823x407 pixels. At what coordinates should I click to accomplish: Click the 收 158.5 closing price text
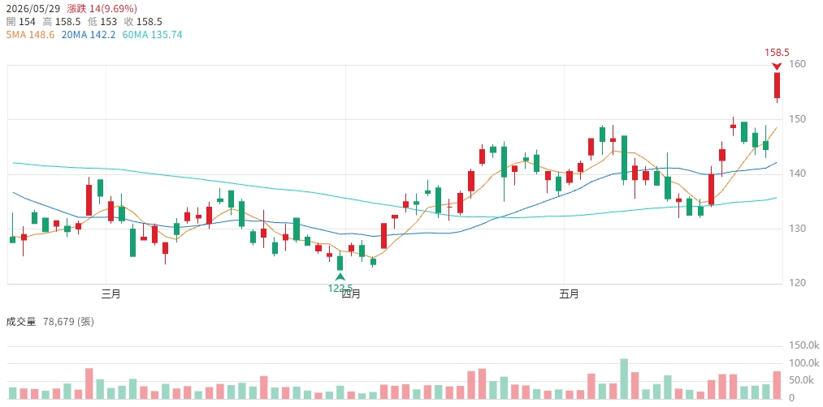click(x=143, y=22)
